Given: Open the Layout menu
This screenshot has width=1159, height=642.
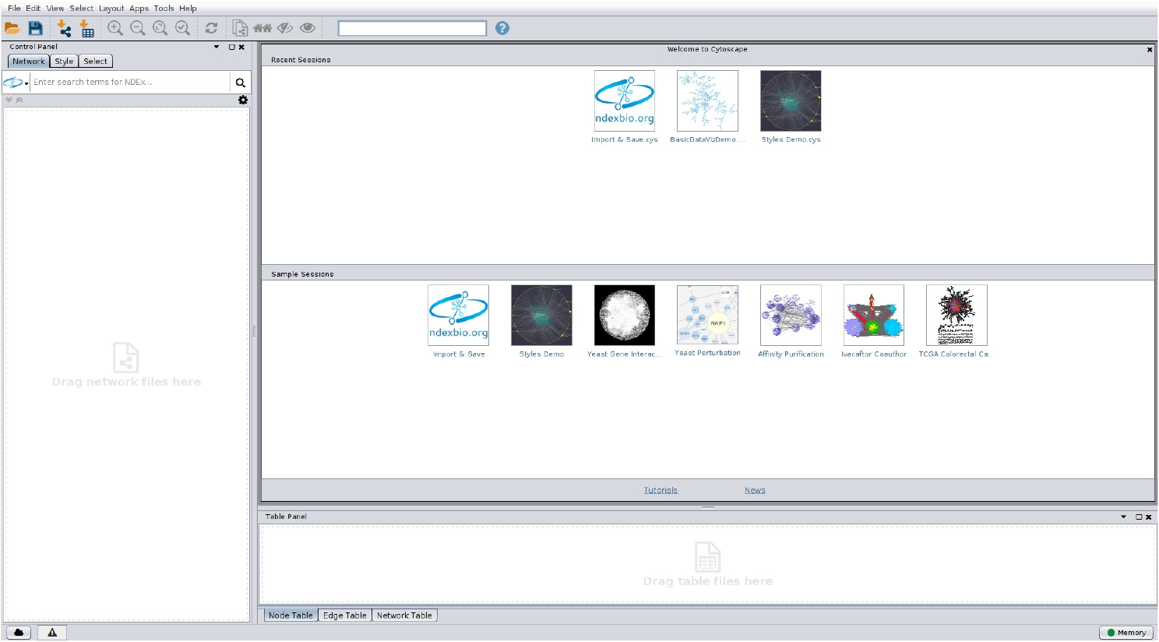Looking at the screenshot, I should (111, 8).
